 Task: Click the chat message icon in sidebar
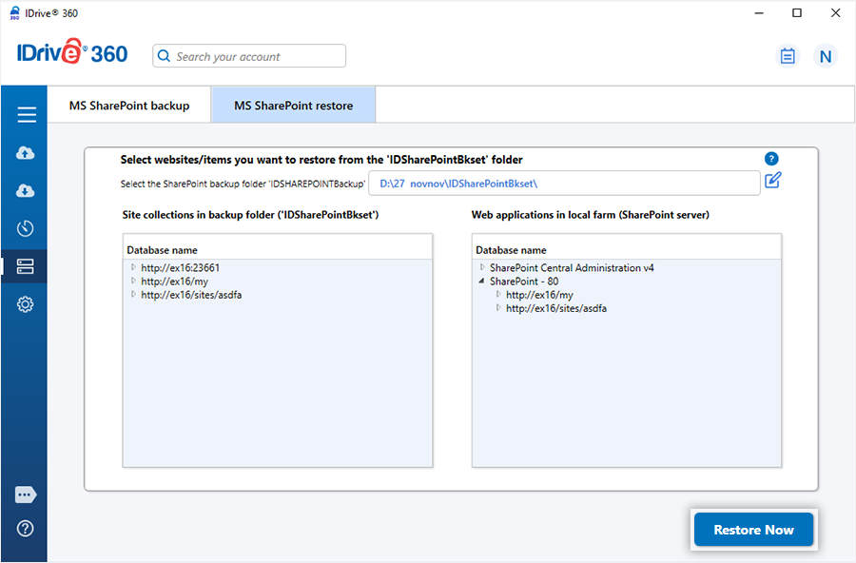26,495
